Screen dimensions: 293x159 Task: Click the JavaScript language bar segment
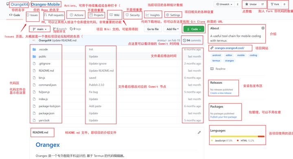tap(234, 136)
